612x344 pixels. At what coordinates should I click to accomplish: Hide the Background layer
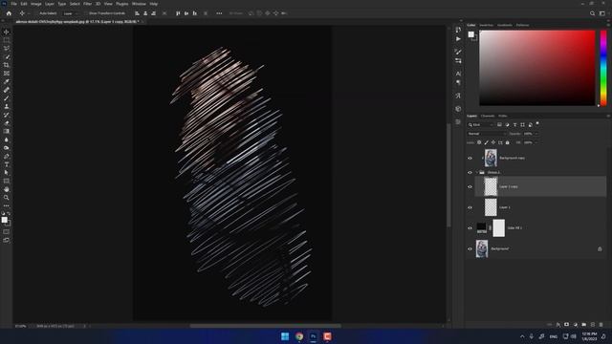(x=470, y=248)
